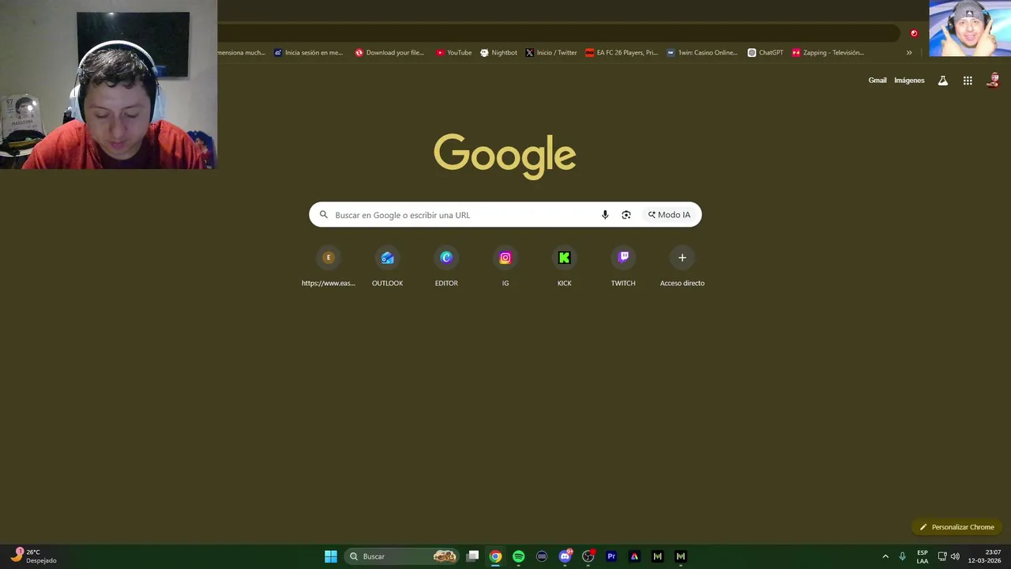Open the 'Inicia sesión en me...' bookmark

[x=308, y=53]
